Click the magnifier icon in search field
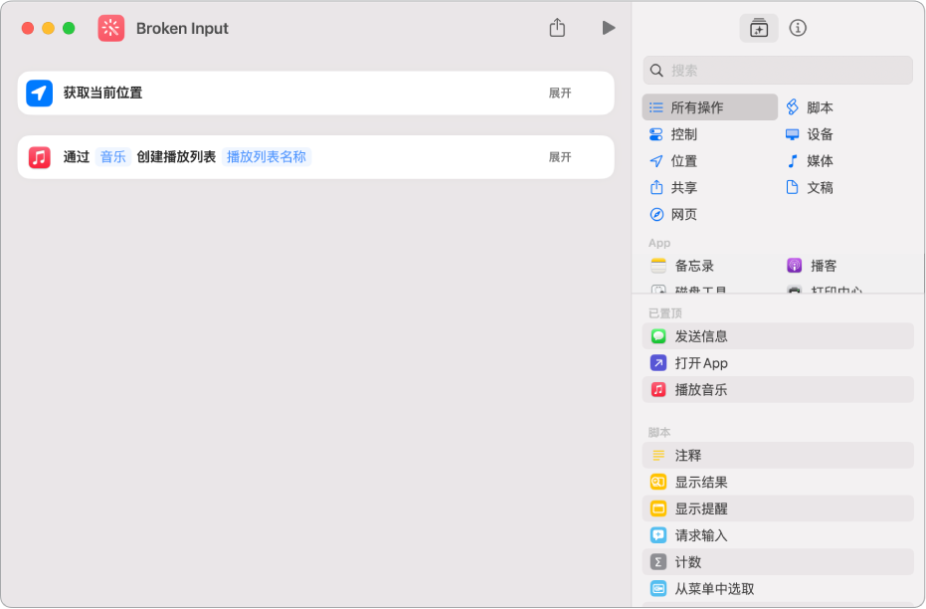 [656, 71]
